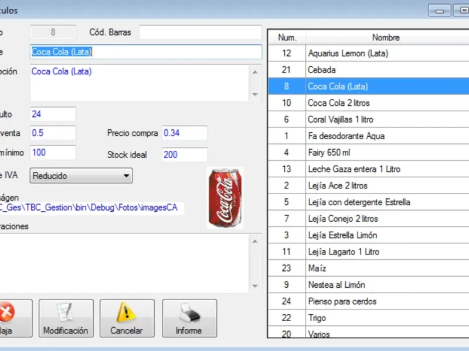Click the minimum stock field showing 100
469x351 pixels.
point(53,153)
